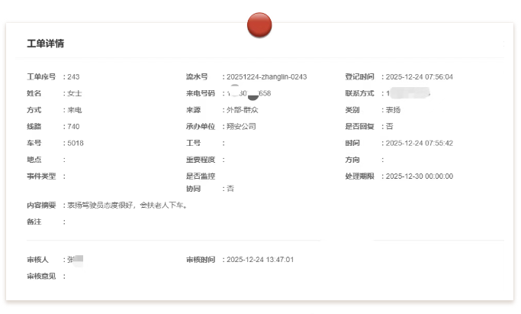Click the 内容摘要 text about the driver
This screenshot has width=521, height=314.
[127, 206]
